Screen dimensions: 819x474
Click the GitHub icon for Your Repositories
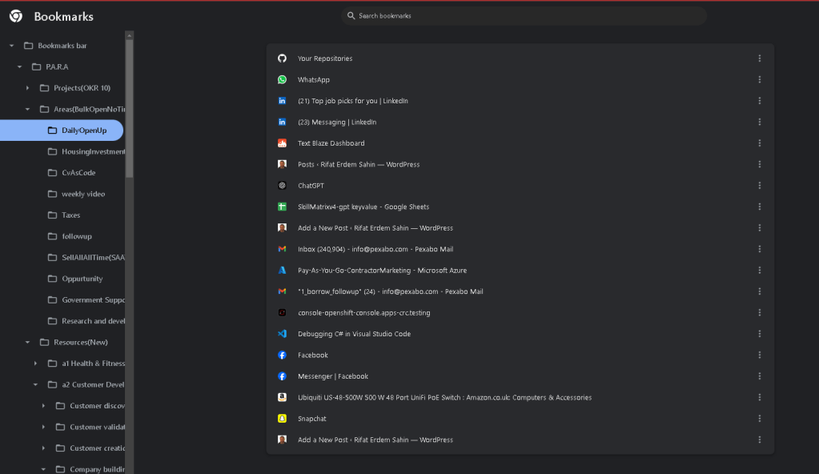coord(282,58)
